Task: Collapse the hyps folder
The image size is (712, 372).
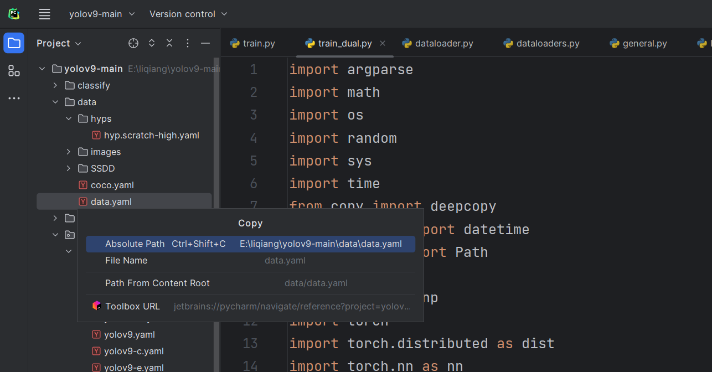Action: pos(69,118)
